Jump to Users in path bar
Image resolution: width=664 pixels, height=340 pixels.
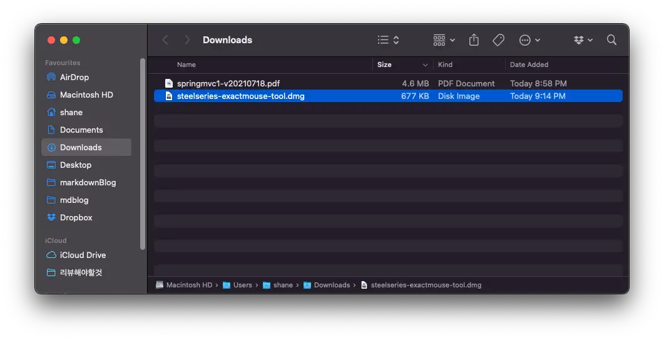click(237, 285)
